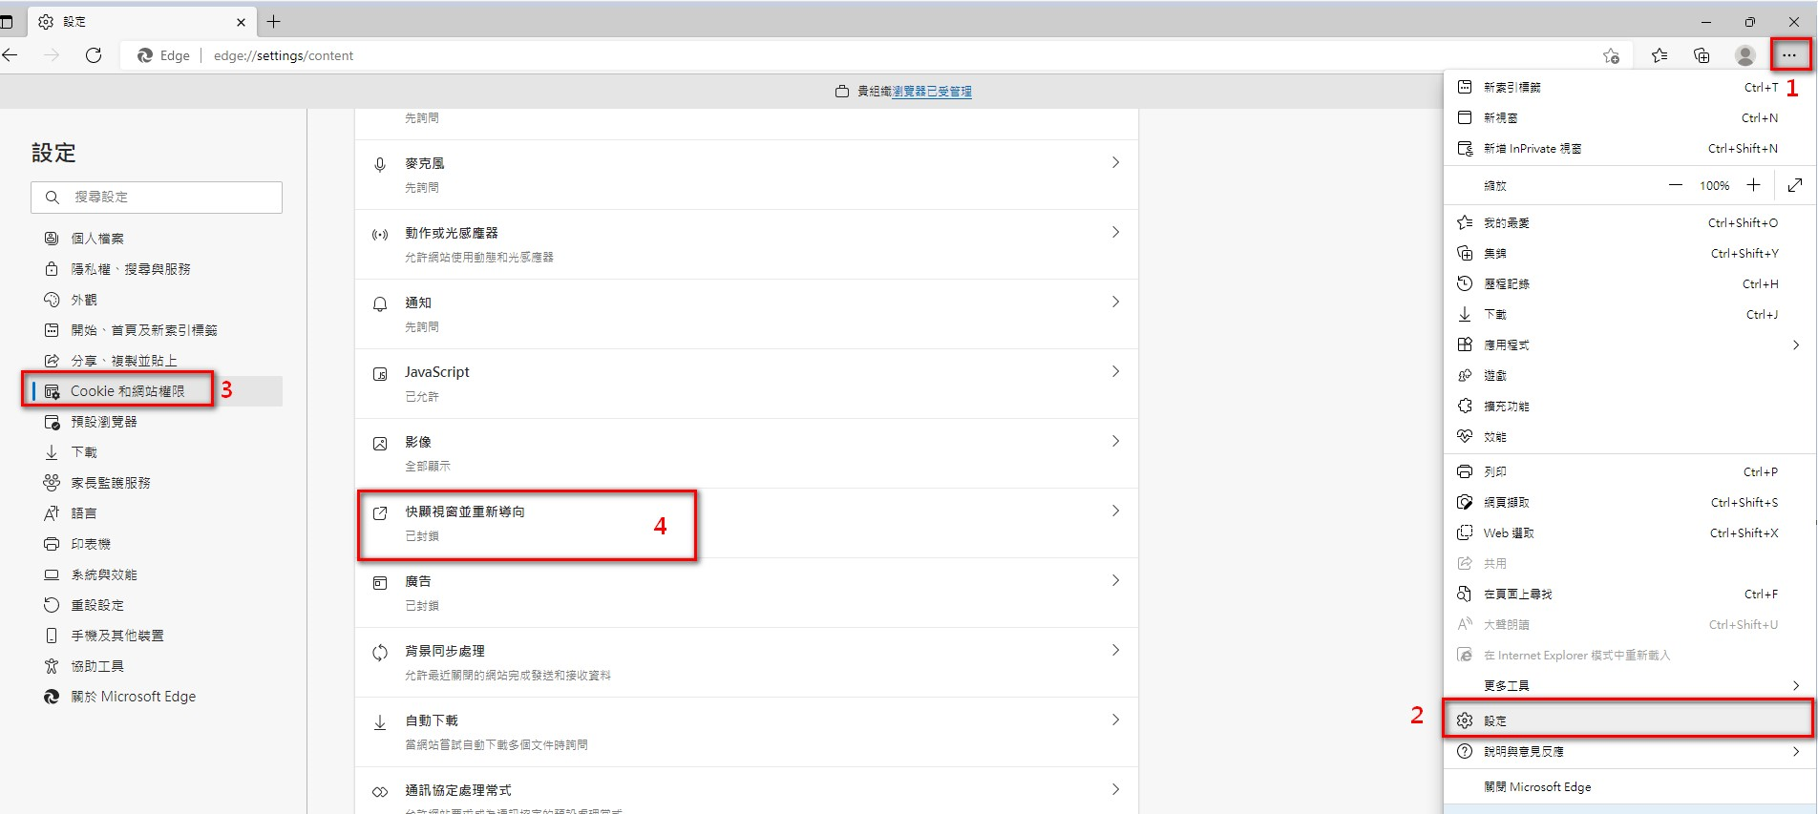Click the 搜尋設定 search field

(x=157, y=197)
